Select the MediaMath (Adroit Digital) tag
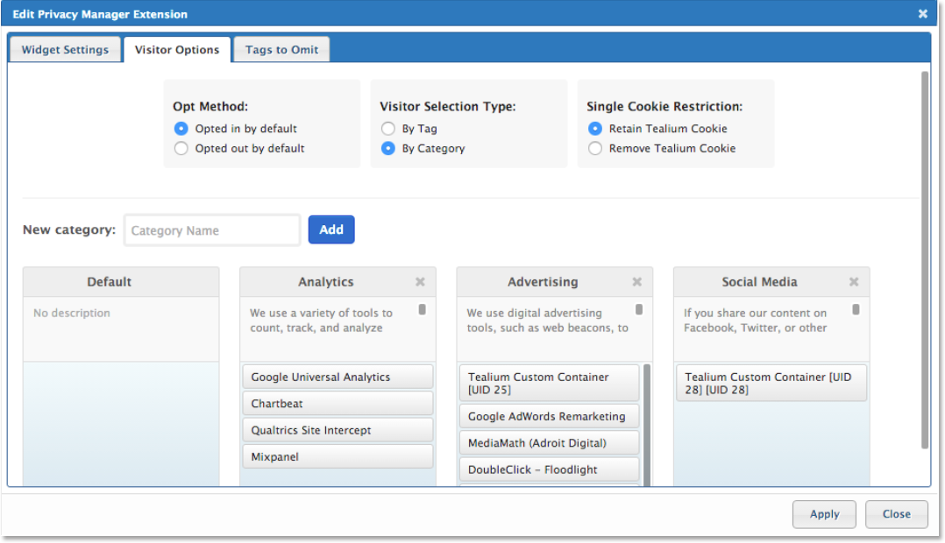 click(549, 442)
